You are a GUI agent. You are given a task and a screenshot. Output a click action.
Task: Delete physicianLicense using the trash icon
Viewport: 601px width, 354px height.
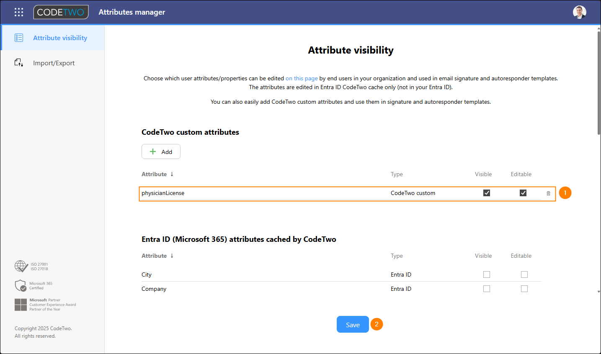(548, 193)
